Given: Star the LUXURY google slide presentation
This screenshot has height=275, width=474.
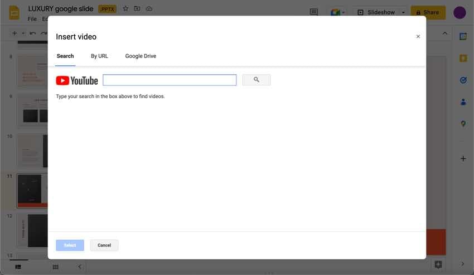Looking at the screenshot, I should coord(125,9).
